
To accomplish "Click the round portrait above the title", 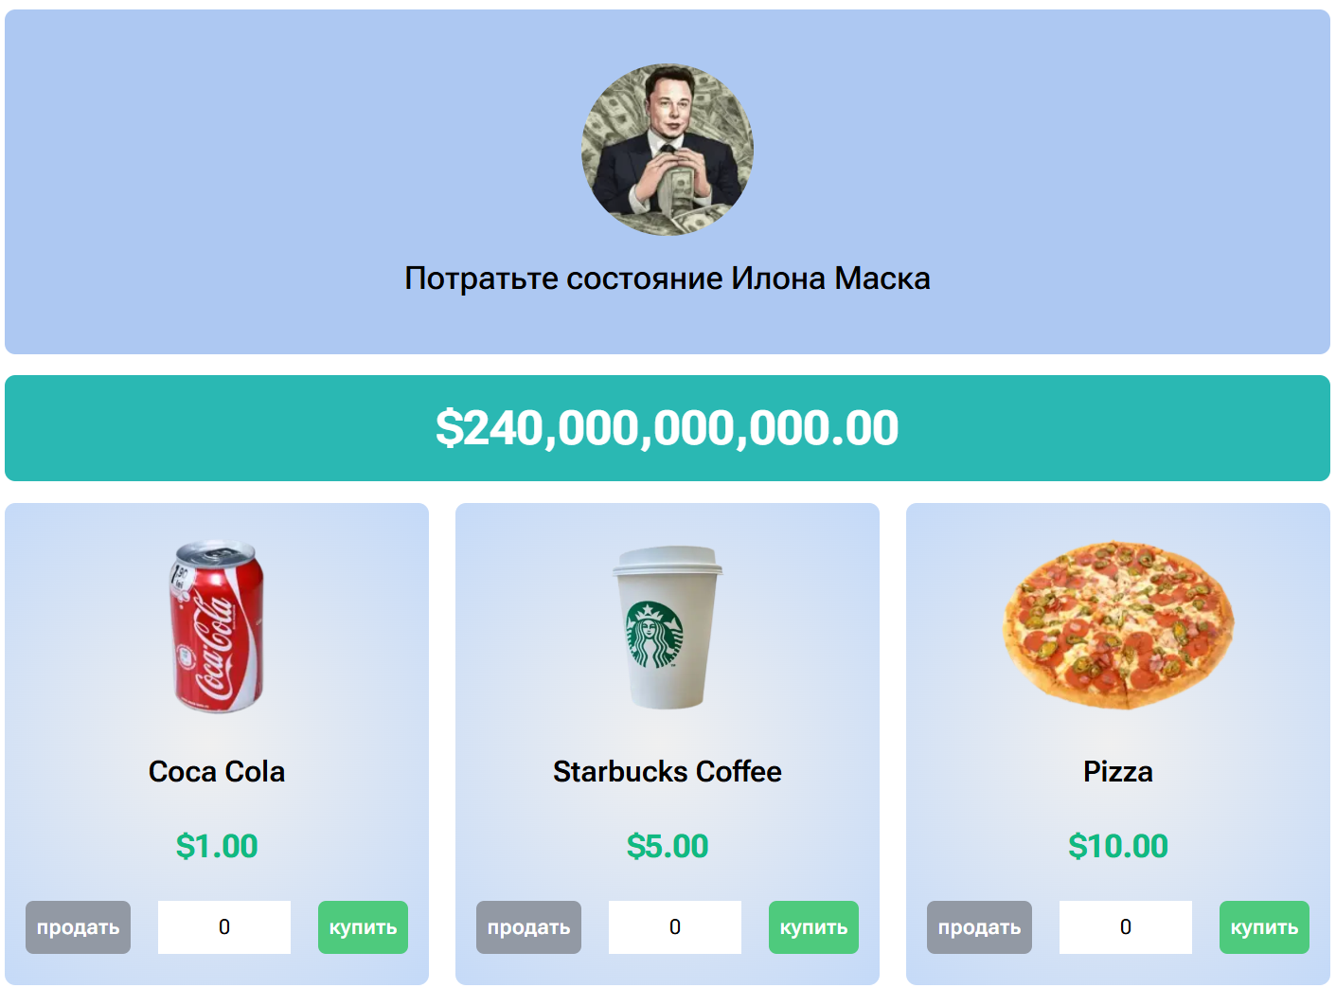I will [x=668, y=150].
